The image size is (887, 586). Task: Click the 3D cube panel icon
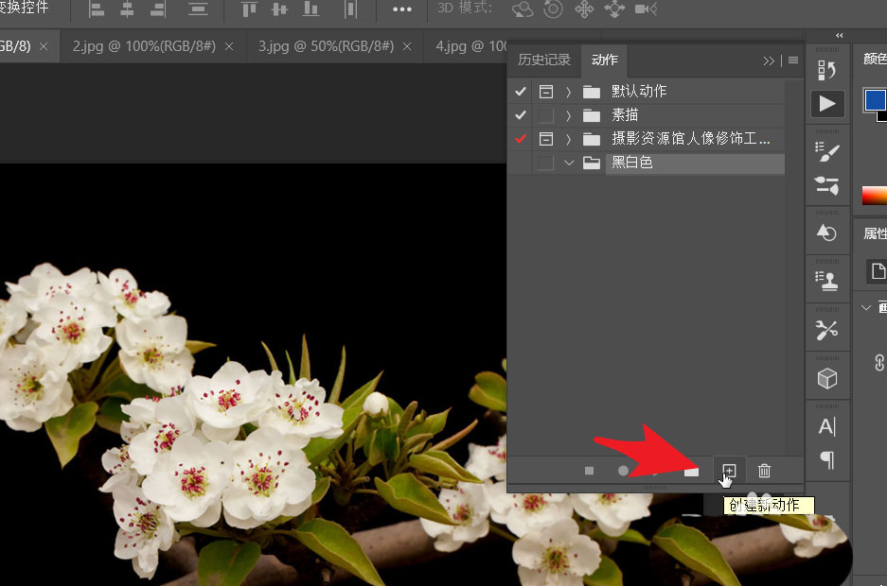click(x=827, y=376)
